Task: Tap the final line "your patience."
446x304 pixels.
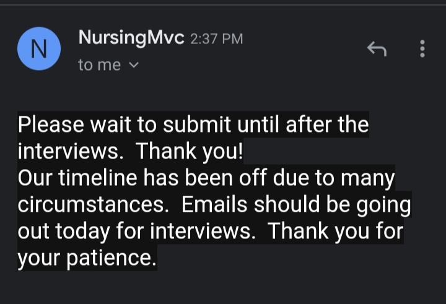Action: pyautogui.click(x=87, y=258)
